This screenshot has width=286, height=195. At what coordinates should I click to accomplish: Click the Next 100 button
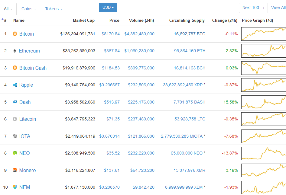click(253, 8)
